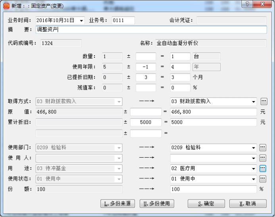275x217 pixels.
Task: Close the 固定资产(变更) dialog
Action: (x=262, y=4)
